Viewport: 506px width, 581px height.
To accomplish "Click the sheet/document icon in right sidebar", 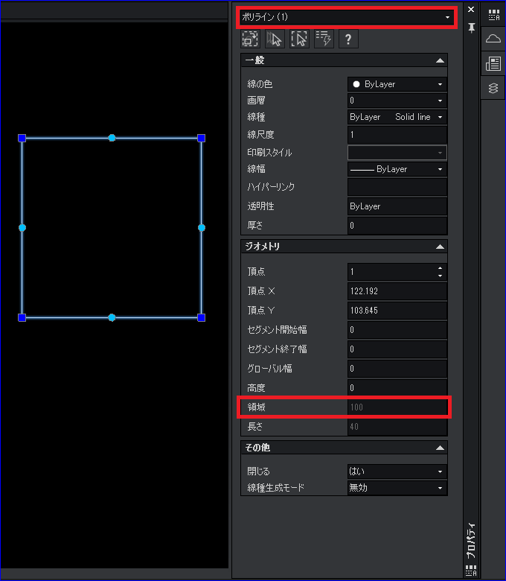I will tap(493, 63).
